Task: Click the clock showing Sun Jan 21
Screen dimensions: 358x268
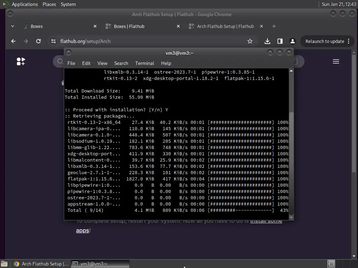Action: pyautogui.click(x=339, y=4)
